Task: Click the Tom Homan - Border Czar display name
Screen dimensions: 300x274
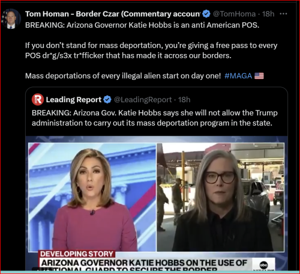Action: click(113, 14)
